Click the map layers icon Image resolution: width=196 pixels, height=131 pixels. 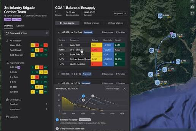pyautogui.click(x=192, y=7)
